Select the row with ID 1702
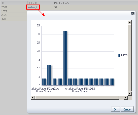The height and width of the screenshot is (115, 138). pyautogui.click(x=14, y=19)
